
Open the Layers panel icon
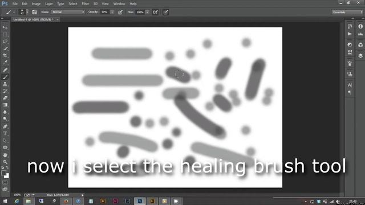[360, 56]
